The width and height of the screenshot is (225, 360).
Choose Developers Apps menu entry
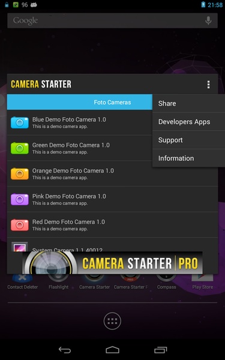point(189,122)
